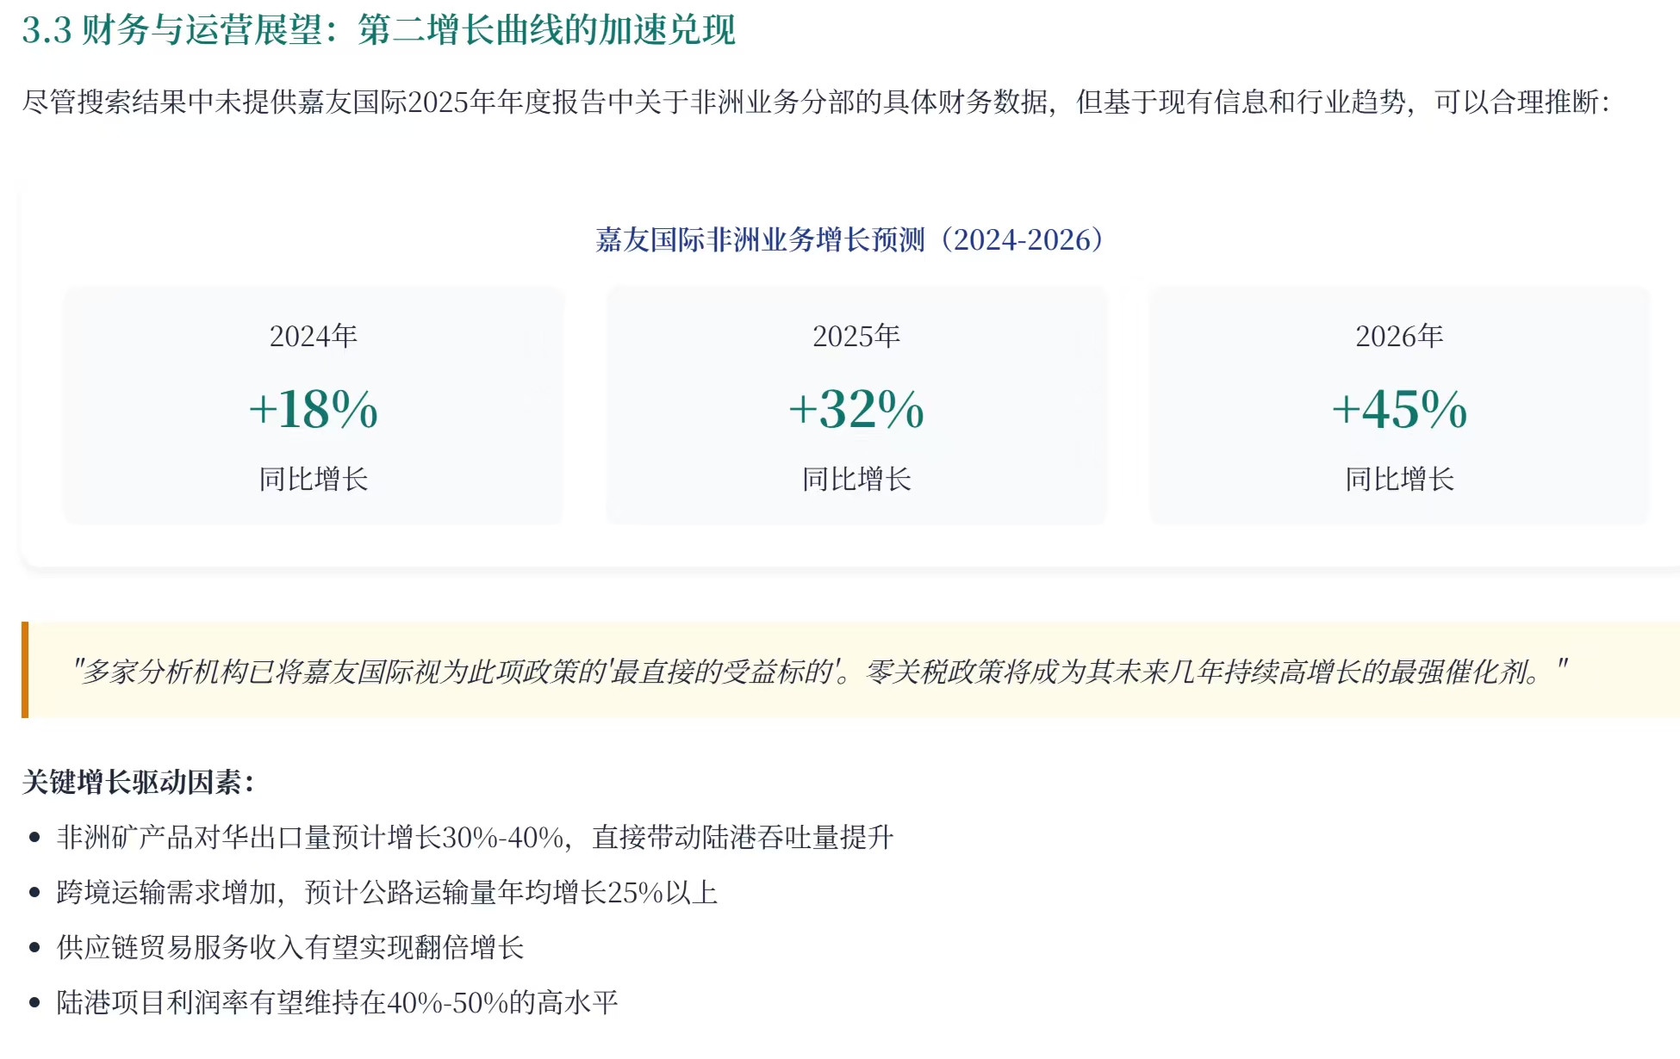This screenshot has height=1059, width=1680.
Task: Click the bullet about 非洲矿产品对华出口量
Action: (475, 838)
